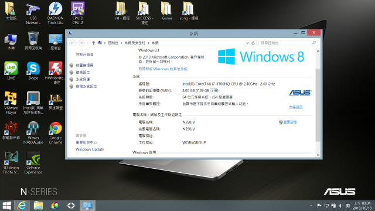Launch CPUID CPU-Z shortcut
Image resolution: width=375 pixels, height=211 pixels.
point(78,13)
